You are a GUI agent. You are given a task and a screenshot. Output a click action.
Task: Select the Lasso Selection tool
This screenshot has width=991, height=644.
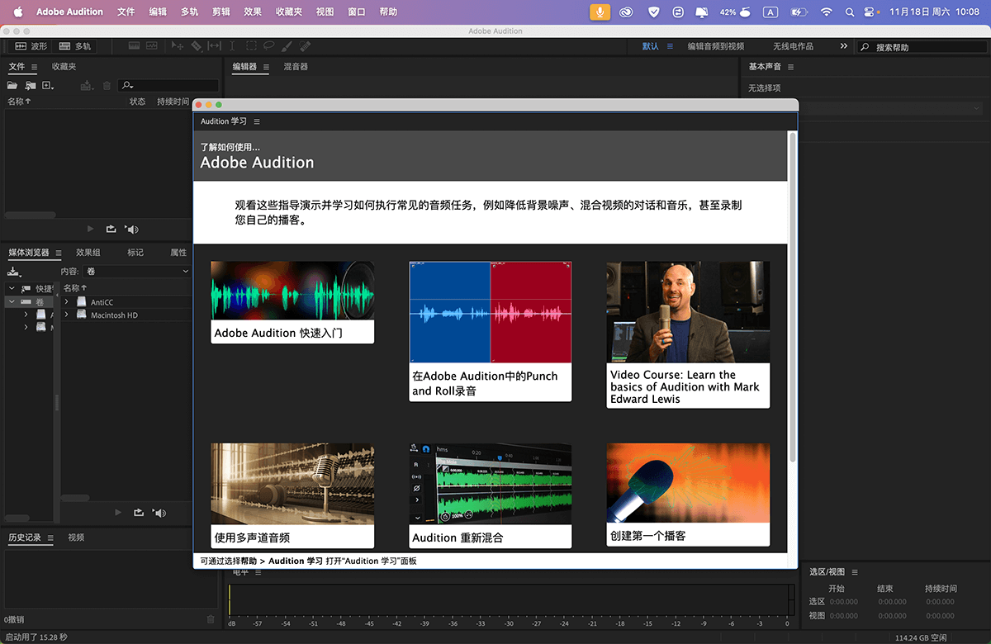tap(268, 46)
